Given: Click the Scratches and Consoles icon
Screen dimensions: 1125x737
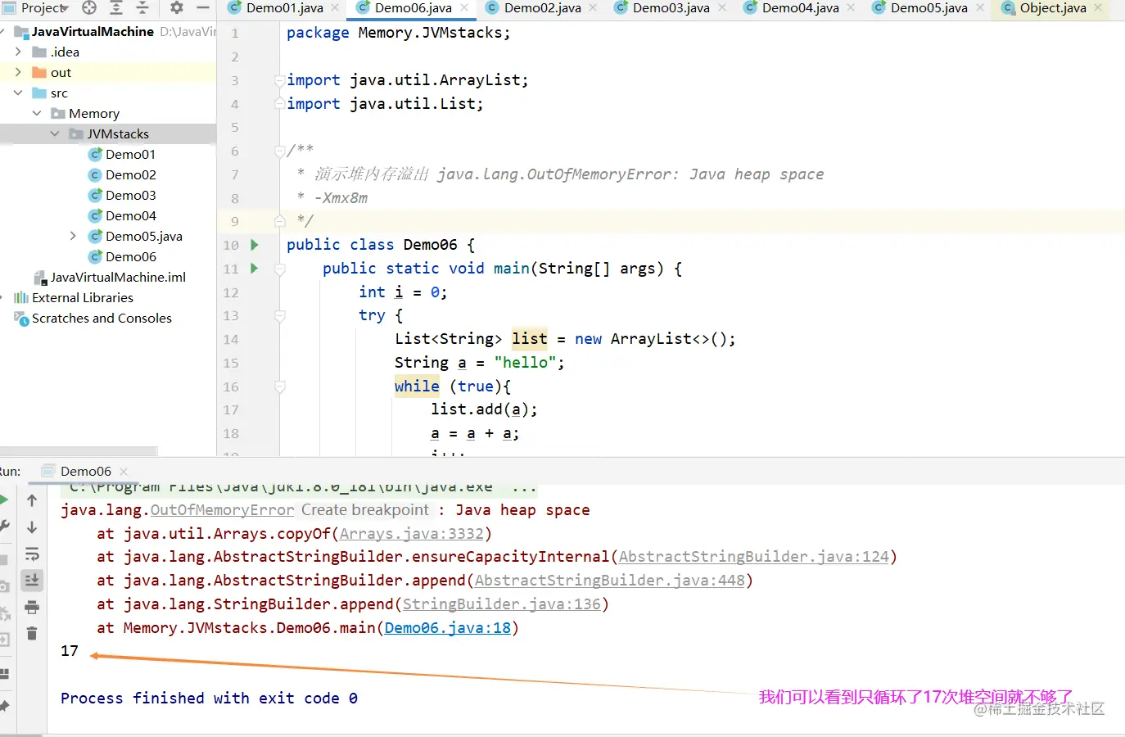Looking at the screenshot, I should pos(21,319).
